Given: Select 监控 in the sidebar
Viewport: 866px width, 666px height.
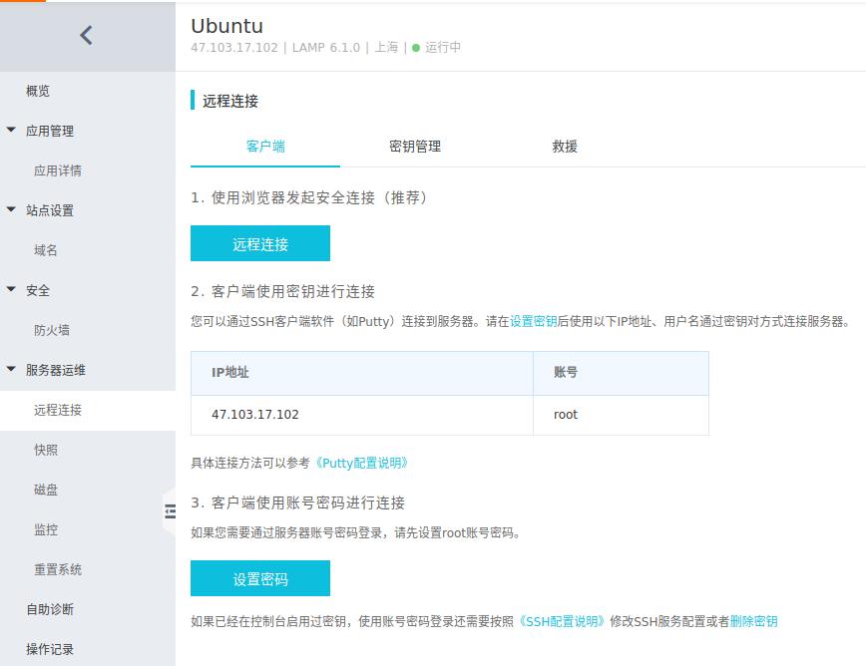Looking at the screenshot, I should click(46, 529).
